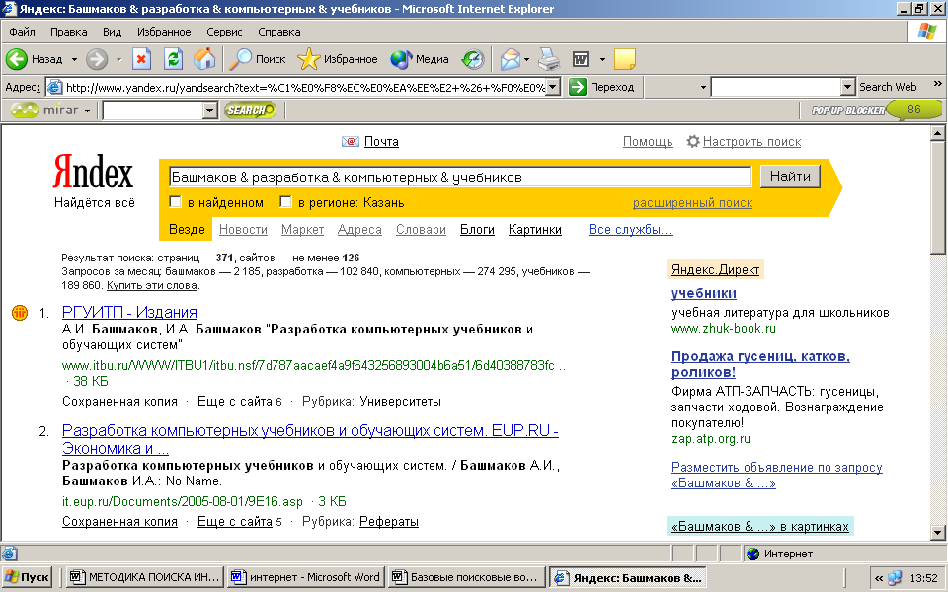The image size is (948, 592).
Task: Open the Файл menu
Action: [22, 32]
